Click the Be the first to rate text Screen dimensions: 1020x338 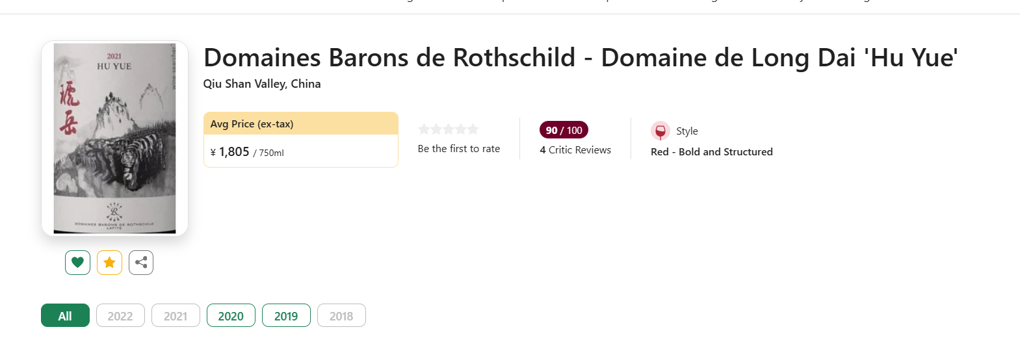459,149
